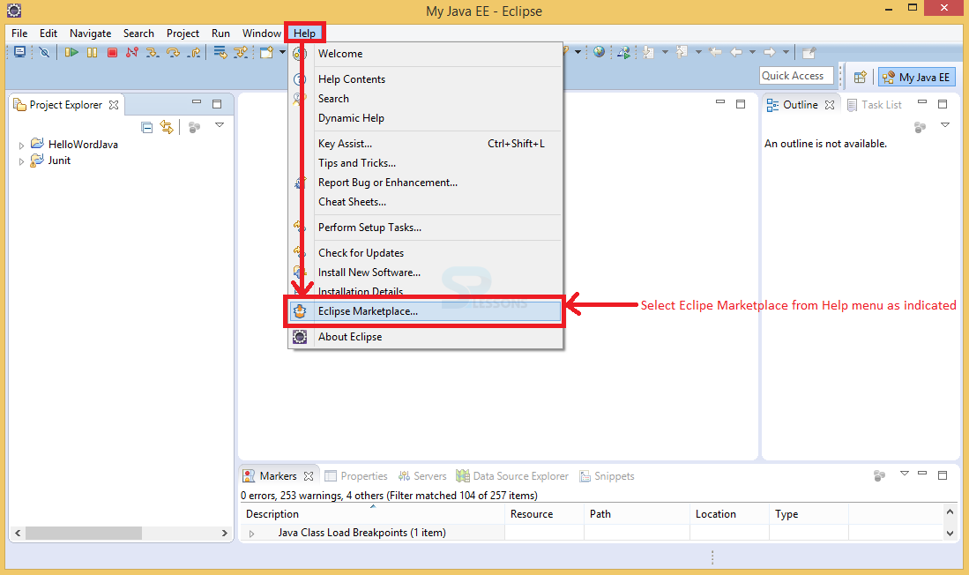
Task: Open the Project menu in the menu bar
Action: click(183, 34)
